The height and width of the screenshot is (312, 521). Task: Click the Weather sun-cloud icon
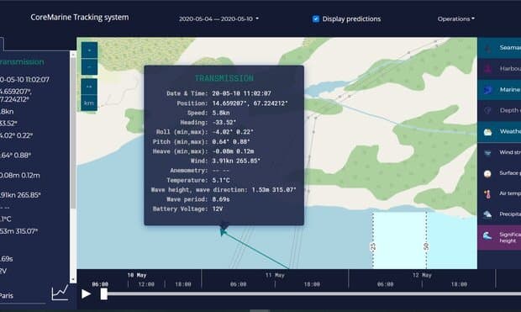click(487, 132)
